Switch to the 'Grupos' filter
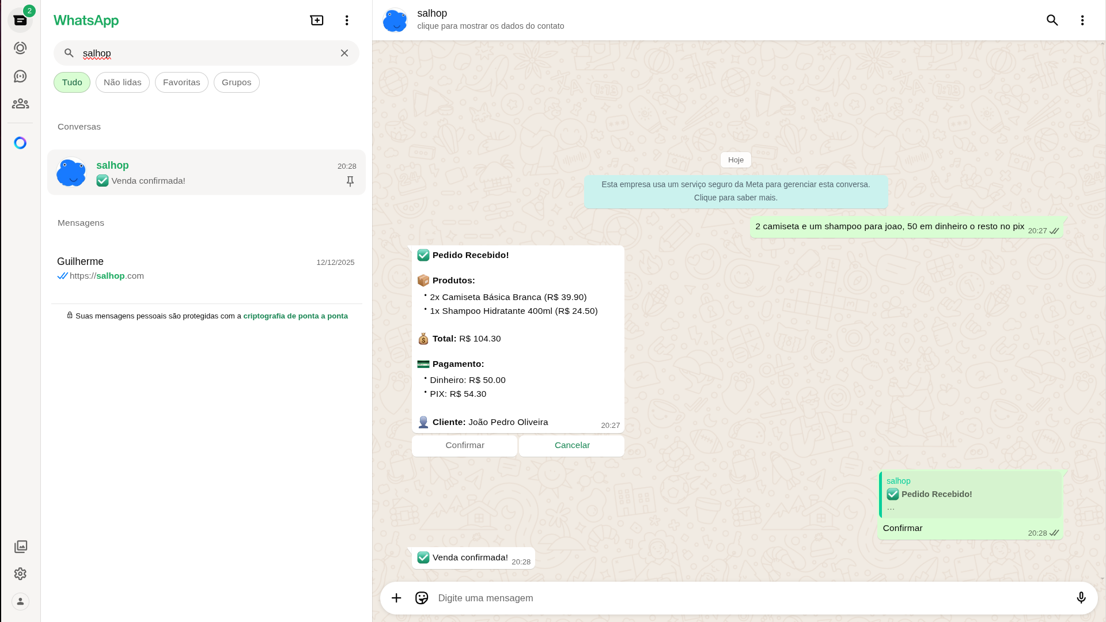 click(x=236, y=82)
